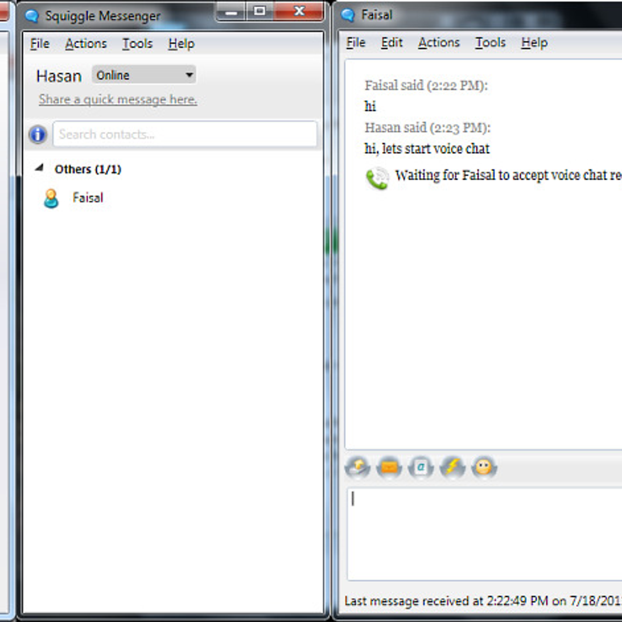Click the message 'hi' from Faisal
The image size is (622, 622).
tap(370, 106)
